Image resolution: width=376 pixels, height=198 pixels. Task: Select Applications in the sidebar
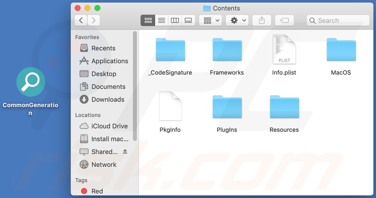point(109,61)
